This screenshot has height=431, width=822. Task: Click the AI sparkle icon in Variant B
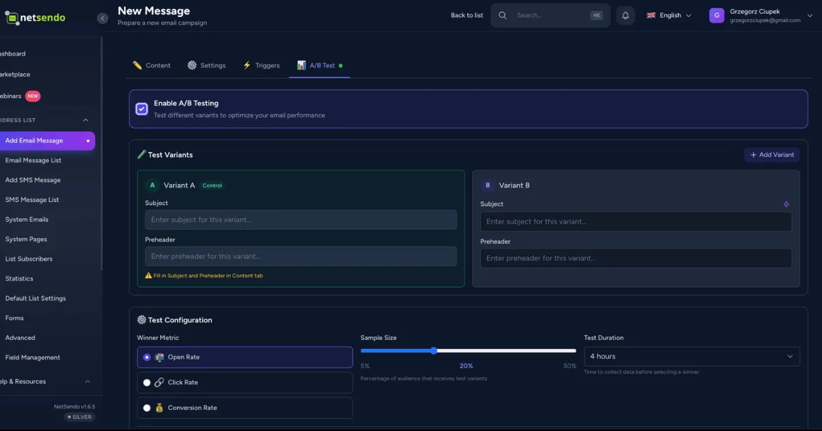786,204
